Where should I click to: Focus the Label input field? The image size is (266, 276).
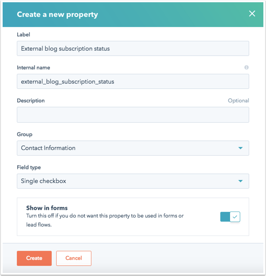[133, 48]
